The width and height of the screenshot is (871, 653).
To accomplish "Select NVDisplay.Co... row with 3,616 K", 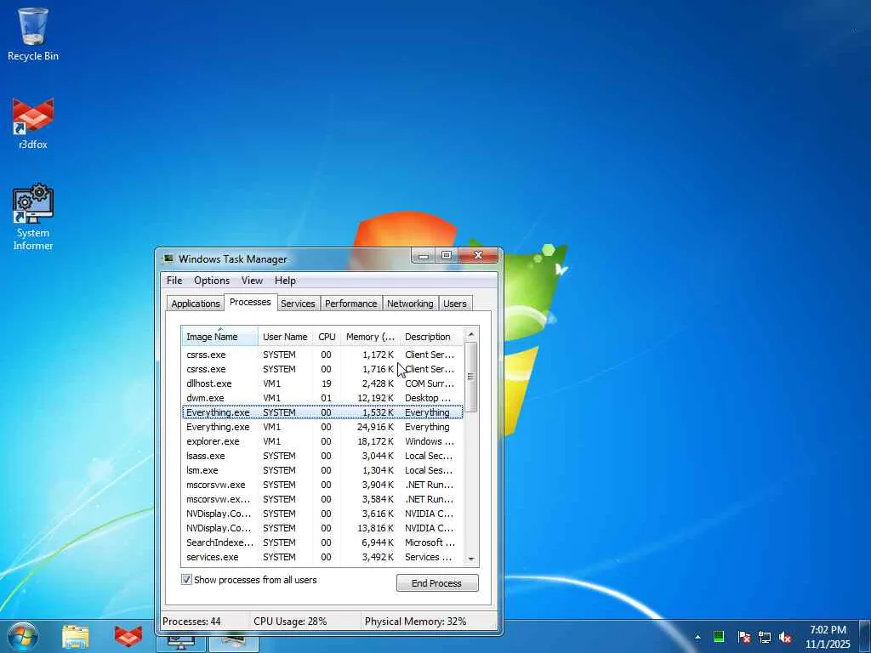I will point(322,513).
